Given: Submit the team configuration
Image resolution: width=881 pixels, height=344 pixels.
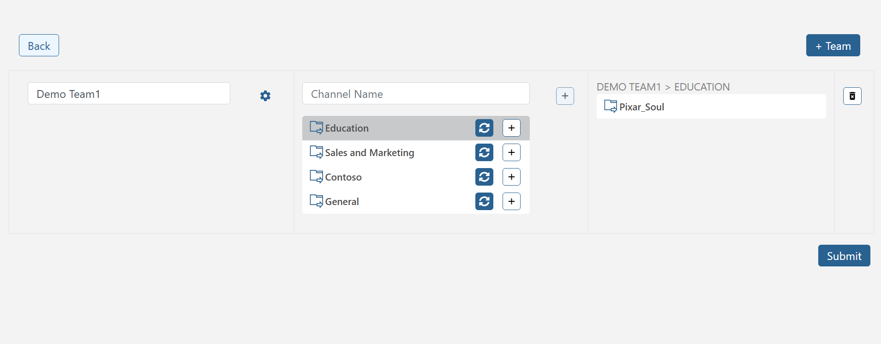Looking at the screenshot, I should [844, 256].
